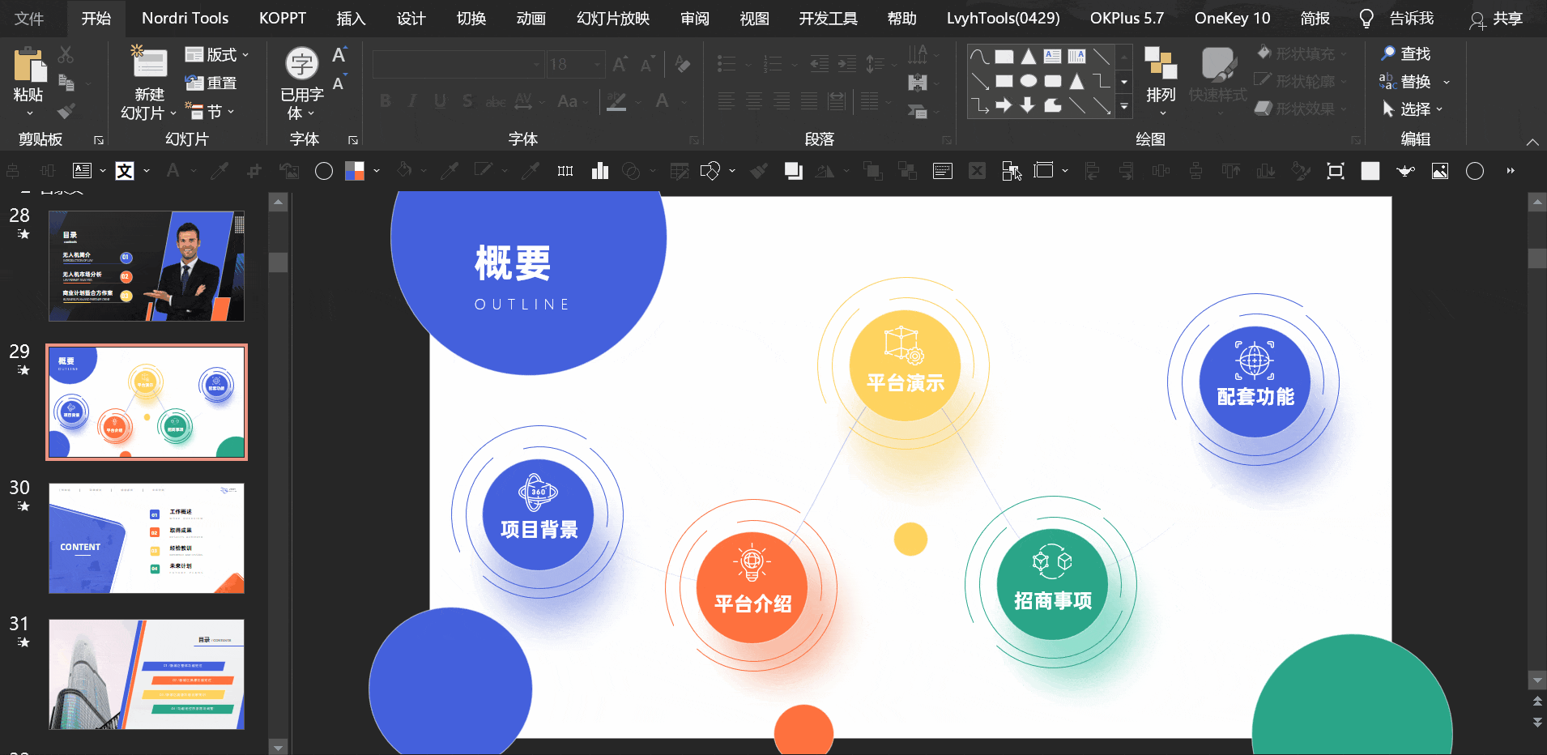Select the oval shape in the shapes gallery
Screen dimensions: 1547x755
pyautogui.click(x=1029, y=81)
